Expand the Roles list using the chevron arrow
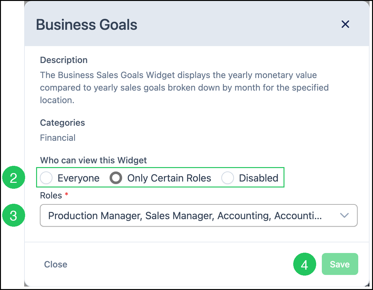This screenshot has width=373, height=290. click(344, 215)
